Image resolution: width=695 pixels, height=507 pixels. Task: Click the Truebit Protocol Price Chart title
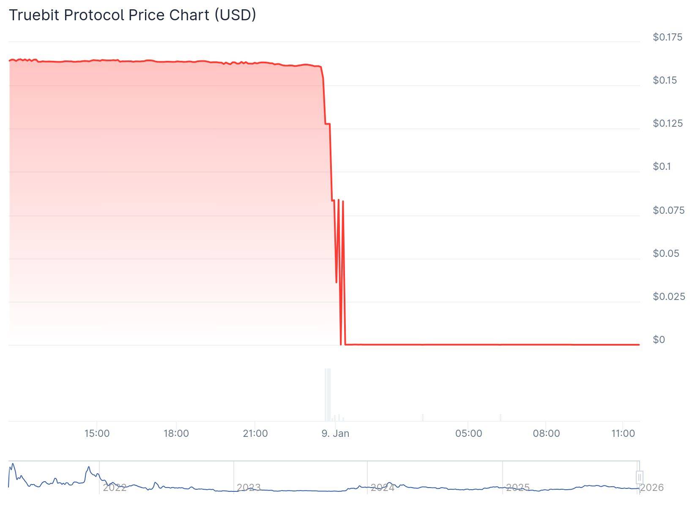(132, 15)
